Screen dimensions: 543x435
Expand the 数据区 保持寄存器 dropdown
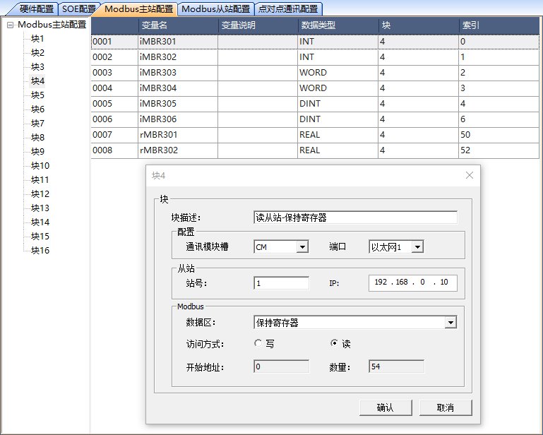[x=450, y=323]
